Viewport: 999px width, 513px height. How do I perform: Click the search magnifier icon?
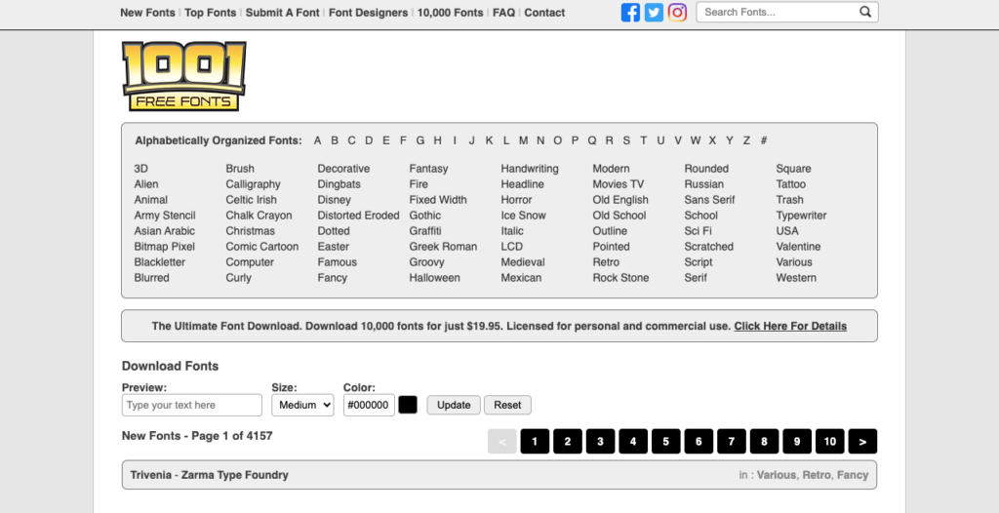864,12
